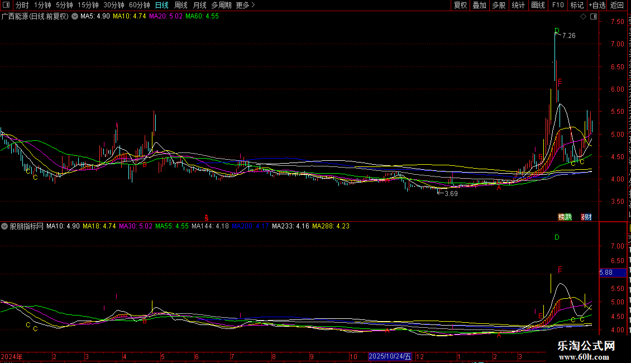Click the blue MA200 indicator label

coord(250,226)
